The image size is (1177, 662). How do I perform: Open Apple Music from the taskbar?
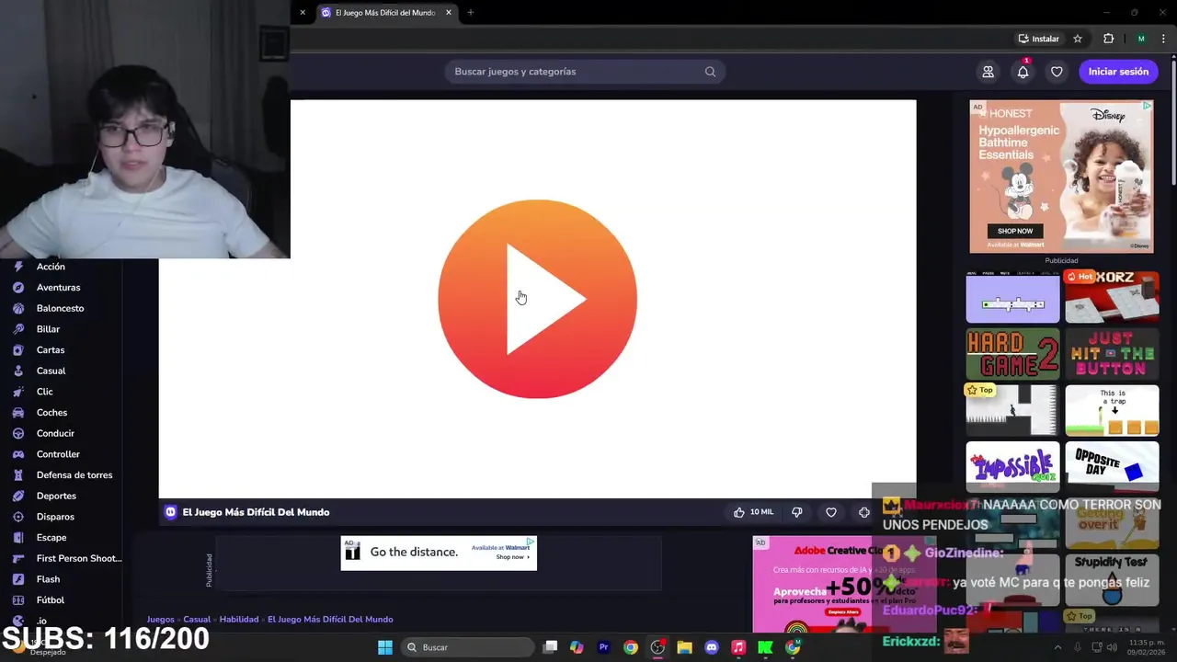click(x=737, y=647)
